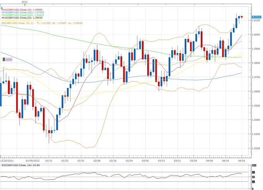Click the orange 2012 year marker
The height and width of the screenshot is (190, 263).
(25, 4)
